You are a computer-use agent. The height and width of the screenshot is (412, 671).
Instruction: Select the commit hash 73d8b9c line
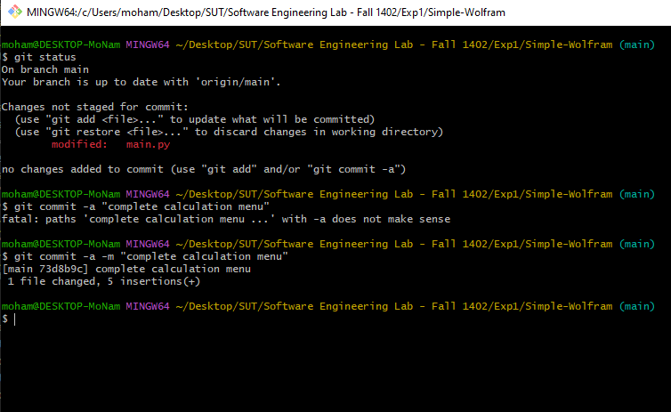tap(126, 269)
